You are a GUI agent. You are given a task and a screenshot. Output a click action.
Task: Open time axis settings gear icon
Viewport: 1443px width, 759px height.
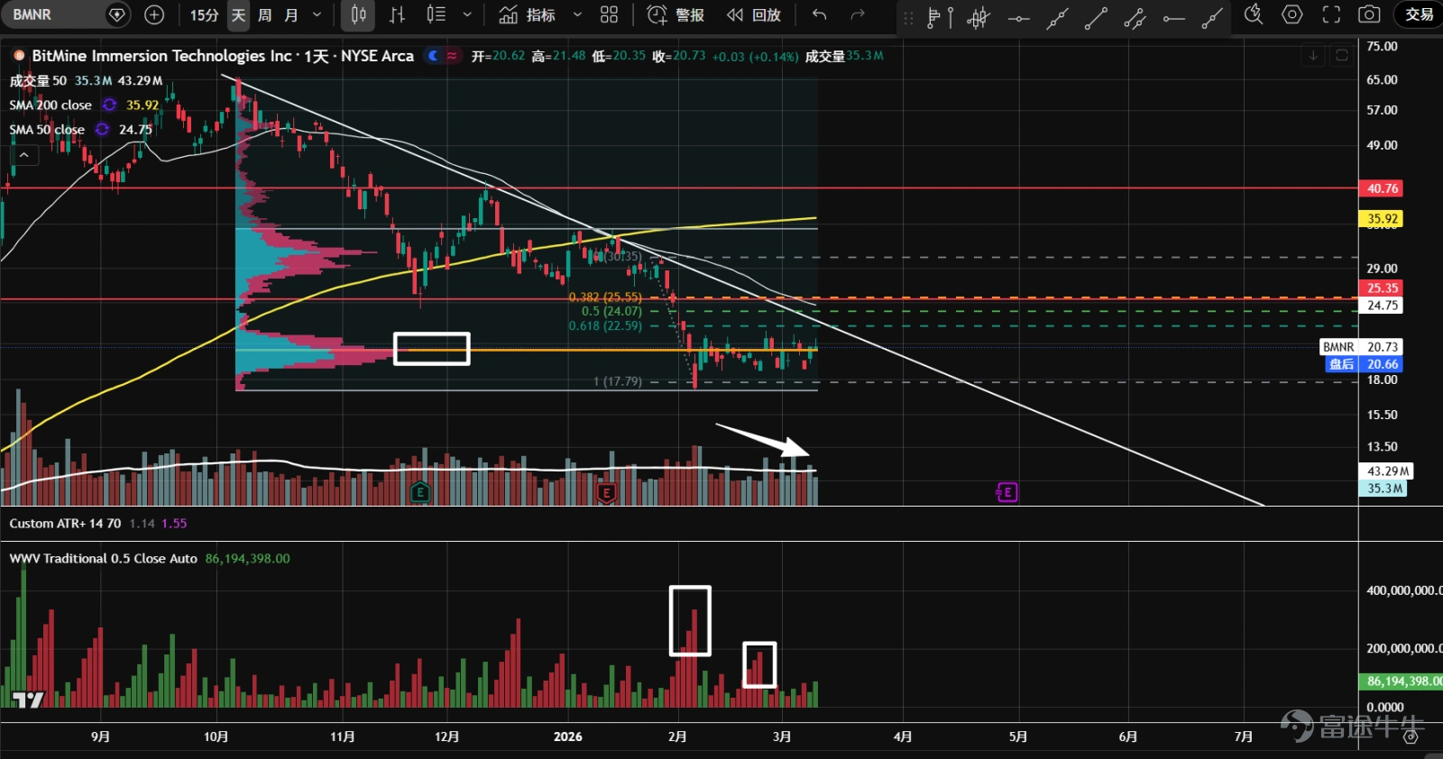coord(1411,736)
